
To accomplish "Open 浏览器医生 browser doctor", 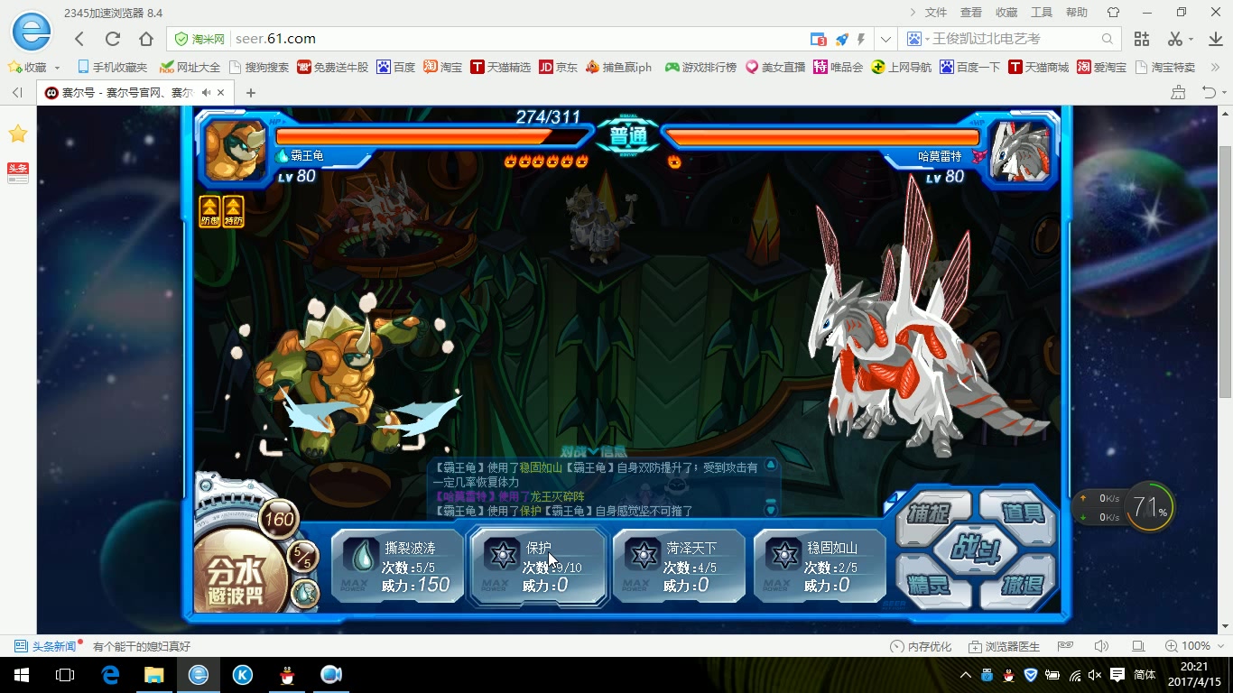I will (1005, 646).
